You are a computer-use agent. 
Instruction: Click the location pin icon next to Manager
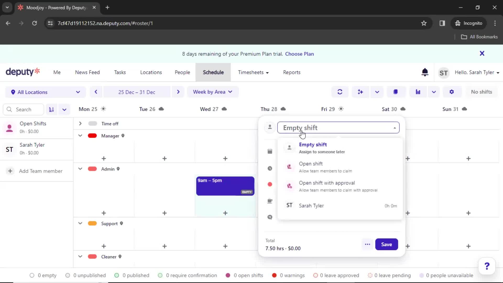tap(123, 136)
